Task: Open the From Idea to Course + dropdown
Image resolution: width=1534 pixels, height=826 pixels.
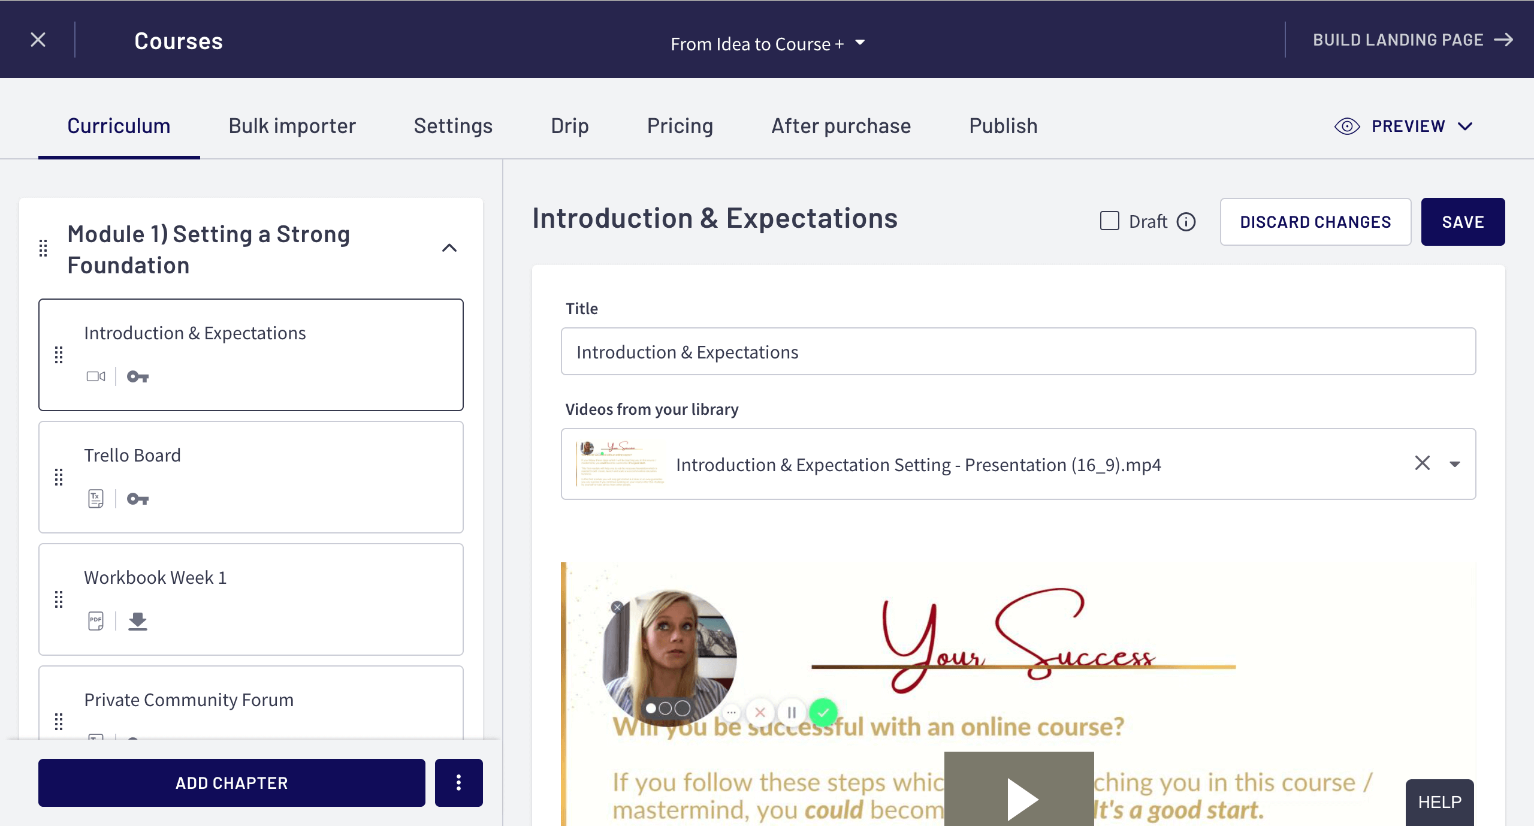Action: (x=767, y=43)
